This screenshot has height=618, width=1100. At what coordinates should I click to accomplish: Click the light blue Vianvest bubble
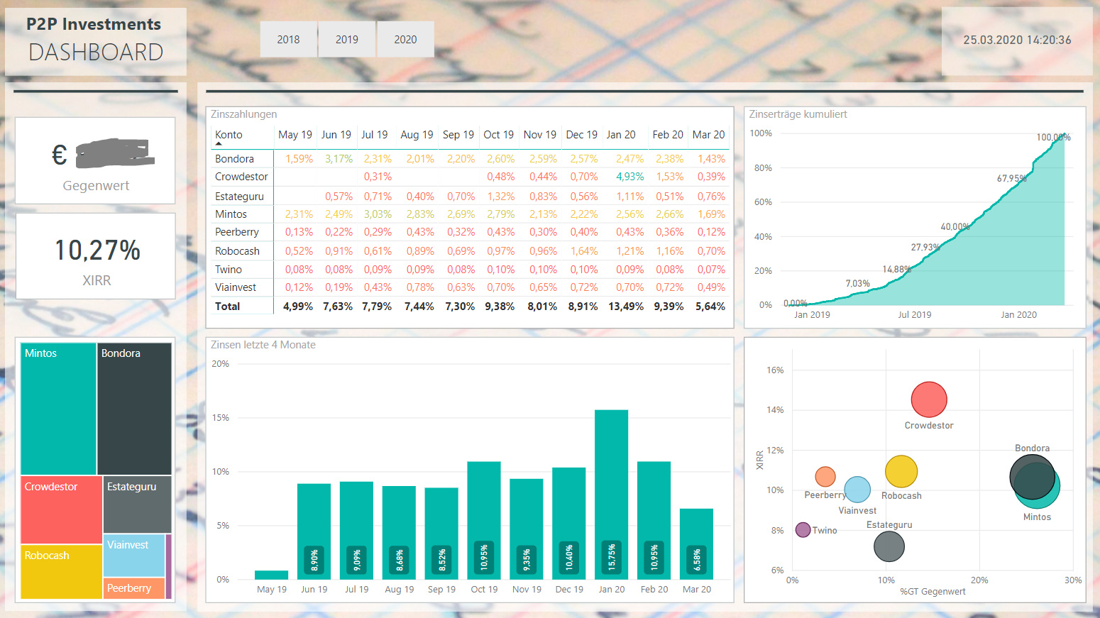click(x=857, y=490)
